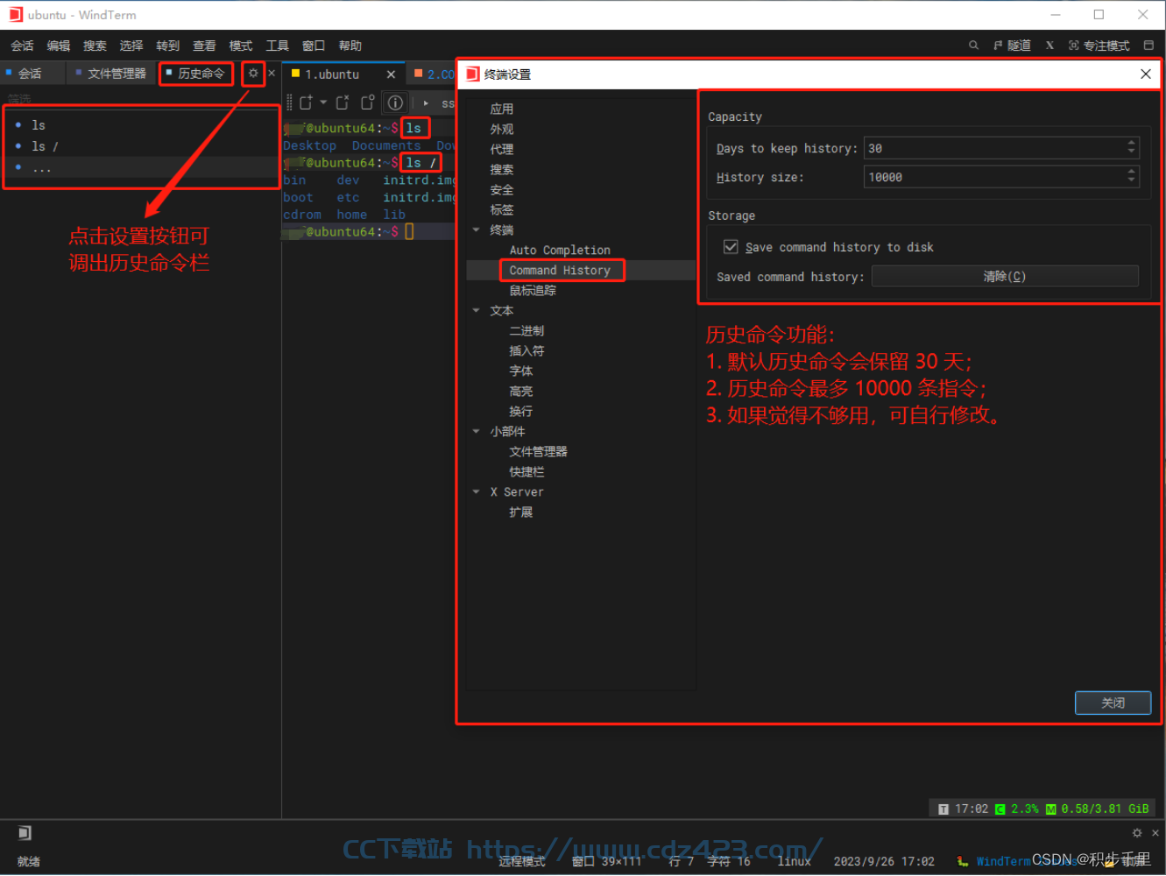This screenshot has width=1166, height=876.
Task: Open the 窗口 menu
Action: (x=314, y=46)
